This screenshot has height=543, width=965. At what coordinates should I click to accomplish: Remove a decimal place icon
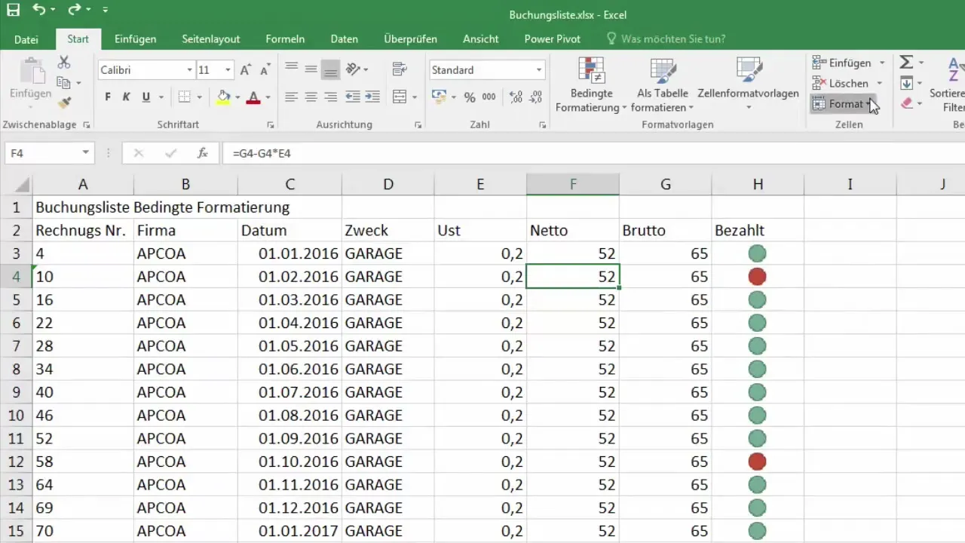[536, 97]
